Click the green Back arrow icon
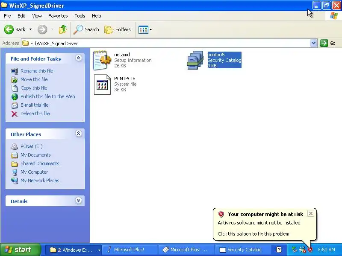 pyautogui.click(x=9, y=29)
